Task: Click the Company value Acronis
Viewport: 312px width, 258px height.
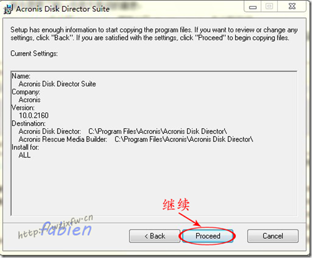Action: pos(30,100)
